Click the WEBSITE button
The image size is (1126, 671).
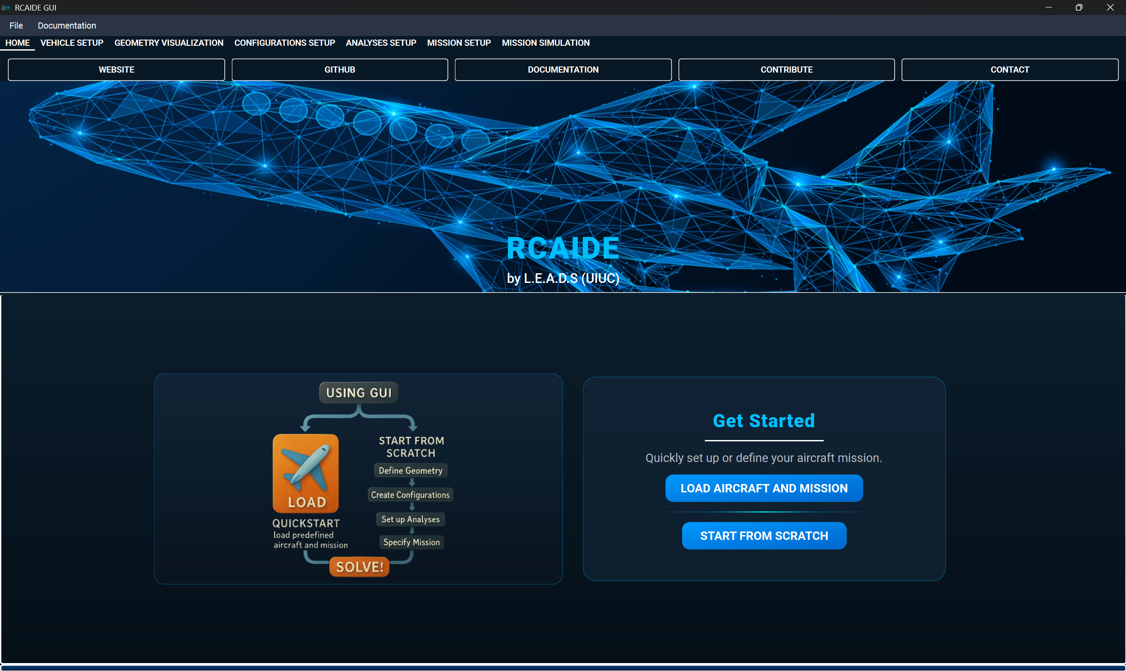116,70
